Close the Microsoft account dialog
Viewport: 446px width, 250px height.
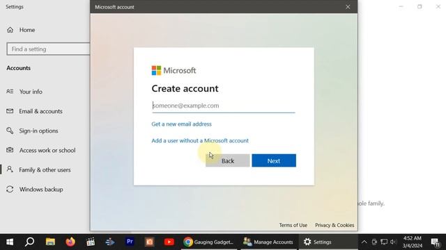click(x=348, y=7)
